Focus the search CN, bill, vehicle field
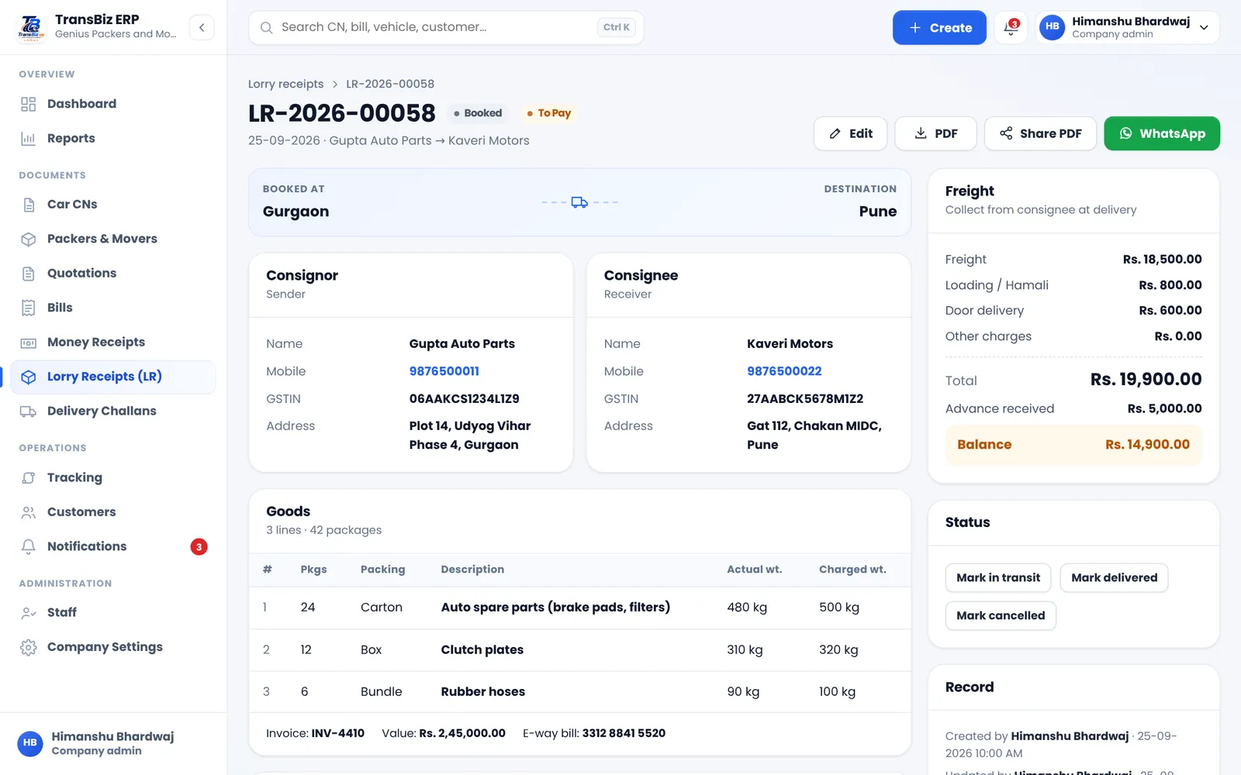 coord(446,28)
